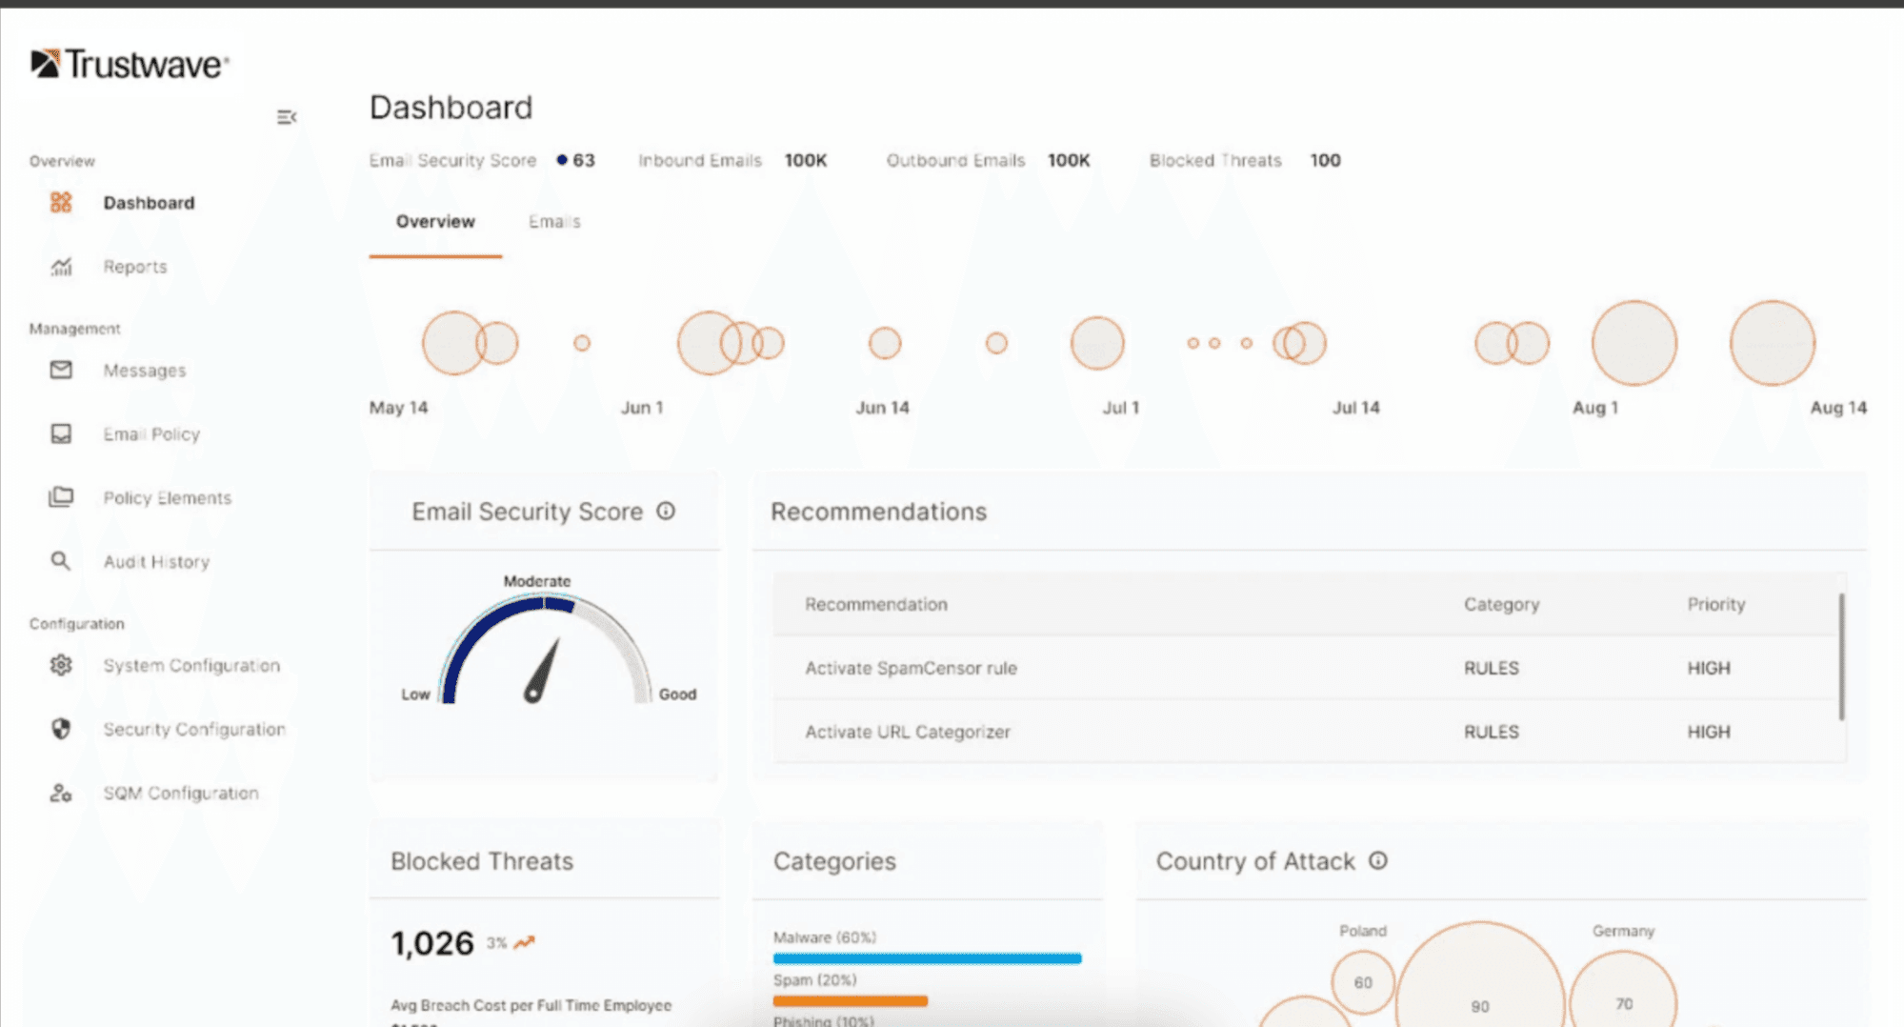This screenshot has height=1027, width=1904.
Task: Open the Security Configuration page
Action: [x=194, y=729]
